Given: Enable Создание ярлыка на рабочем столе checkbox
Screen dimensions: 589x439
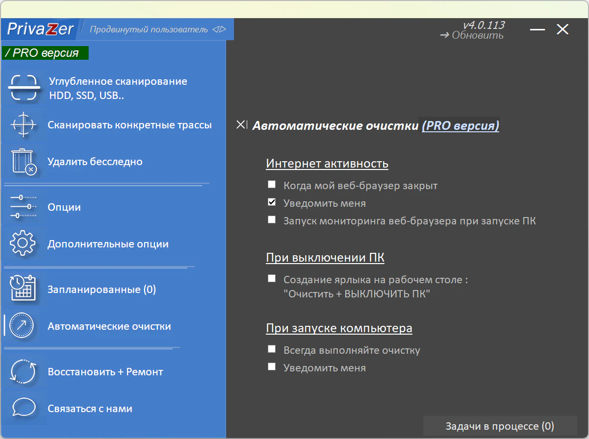Looking at the screenshot, I should click(x=272, y=278).
